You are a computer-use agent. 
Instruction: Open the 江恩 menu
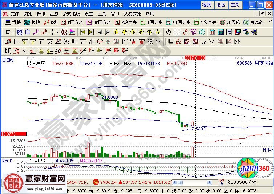coord(54,13)
